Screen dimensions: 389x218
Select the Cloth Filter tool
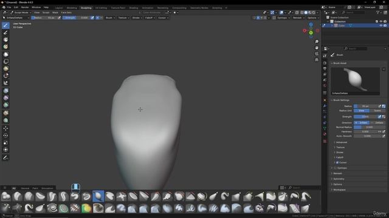(x=5, y=98)
